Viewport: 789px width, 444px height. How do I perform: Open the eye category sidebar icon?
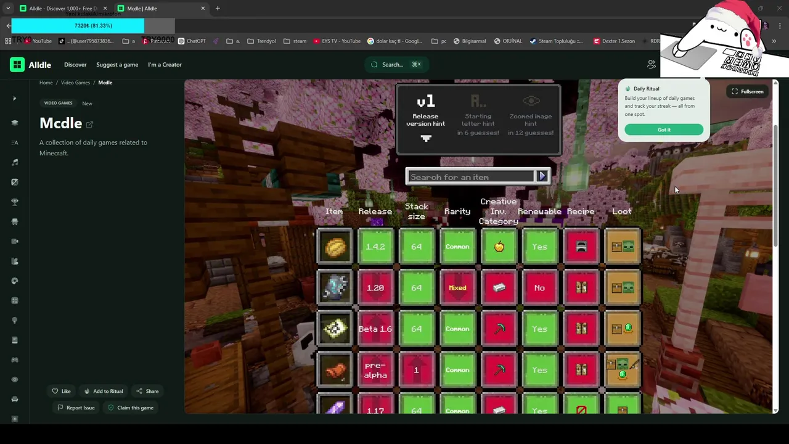click(15, 379)
